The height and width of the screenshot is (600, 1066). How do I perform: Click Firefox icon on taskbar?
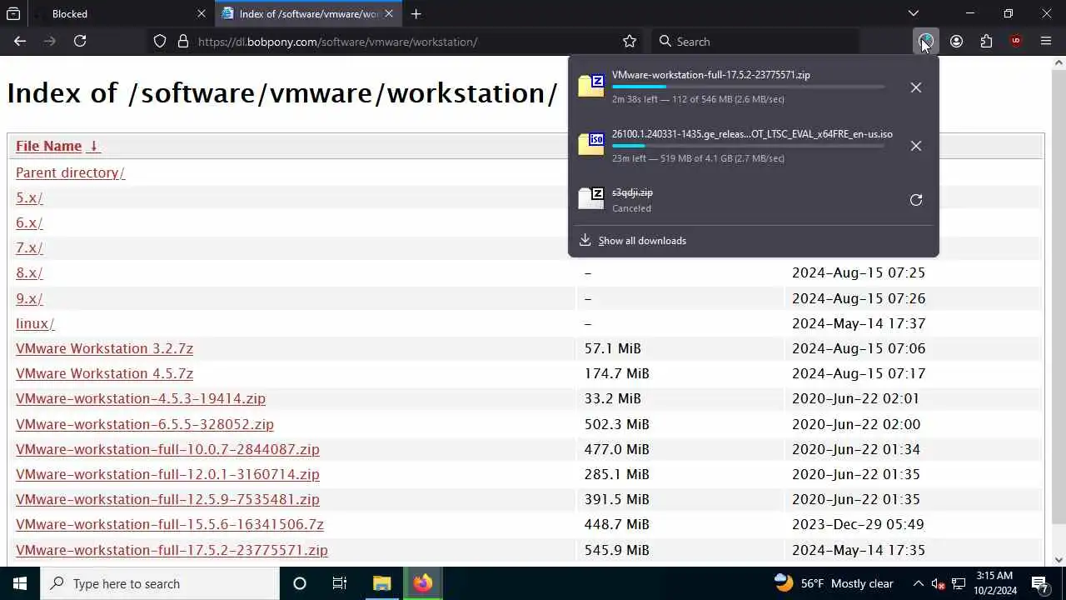422,583
